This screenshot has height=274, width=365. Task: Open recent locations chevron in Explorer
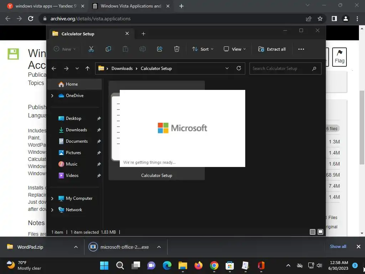click(x=77, y=68)
